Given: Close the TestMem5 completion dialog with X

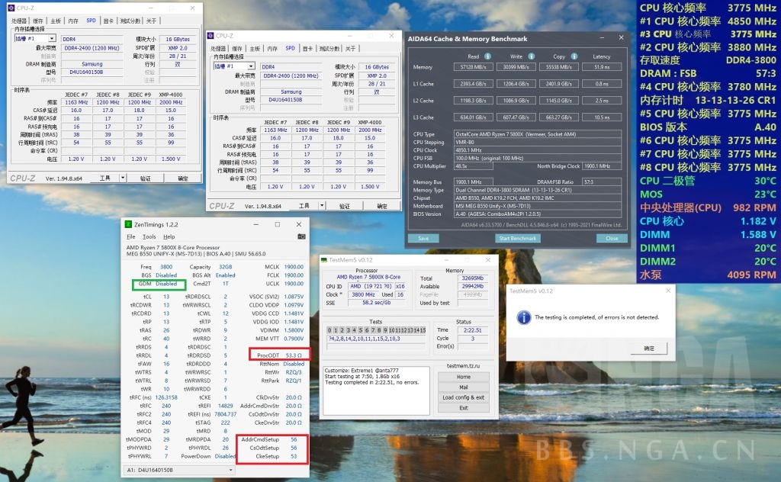Looking at the screenshot, I should point(667,291).
